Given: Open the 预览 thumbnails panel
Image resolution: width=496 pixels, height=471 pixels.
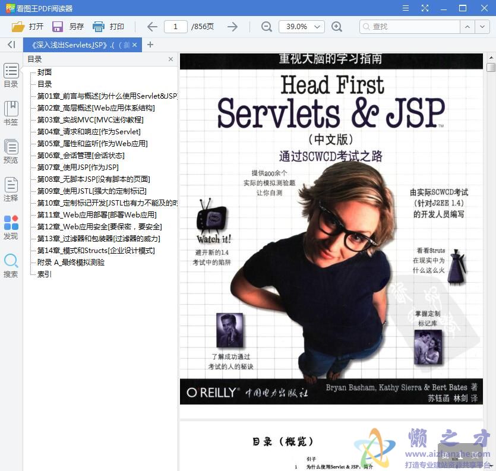Looking at the screenshot, I should click(11, 151).
